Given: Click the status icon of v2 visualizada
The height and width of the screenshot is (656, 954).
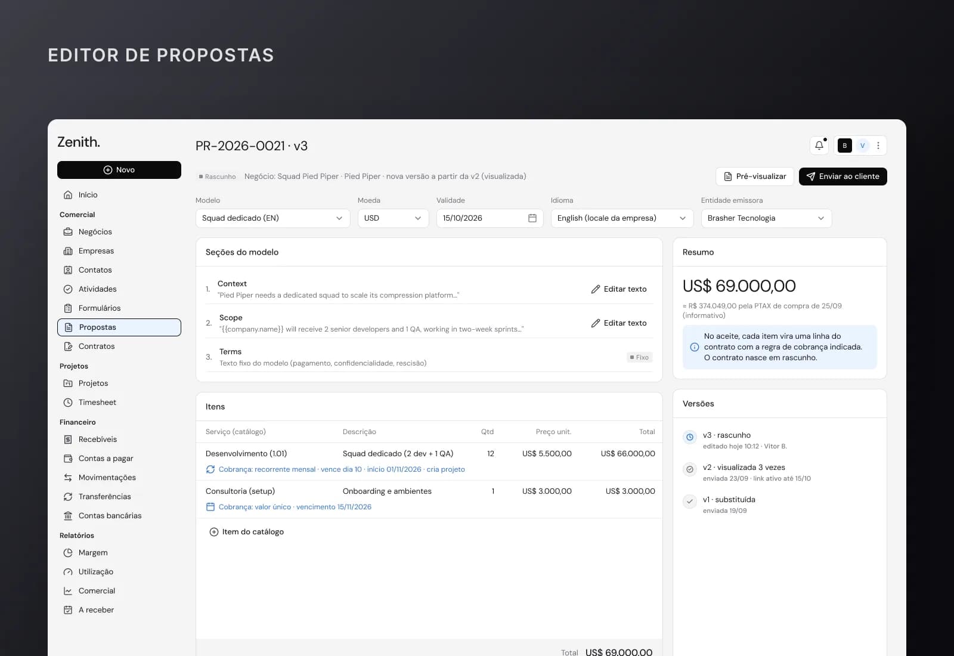Looking at the screenshot, I should (x=690, y=469).
